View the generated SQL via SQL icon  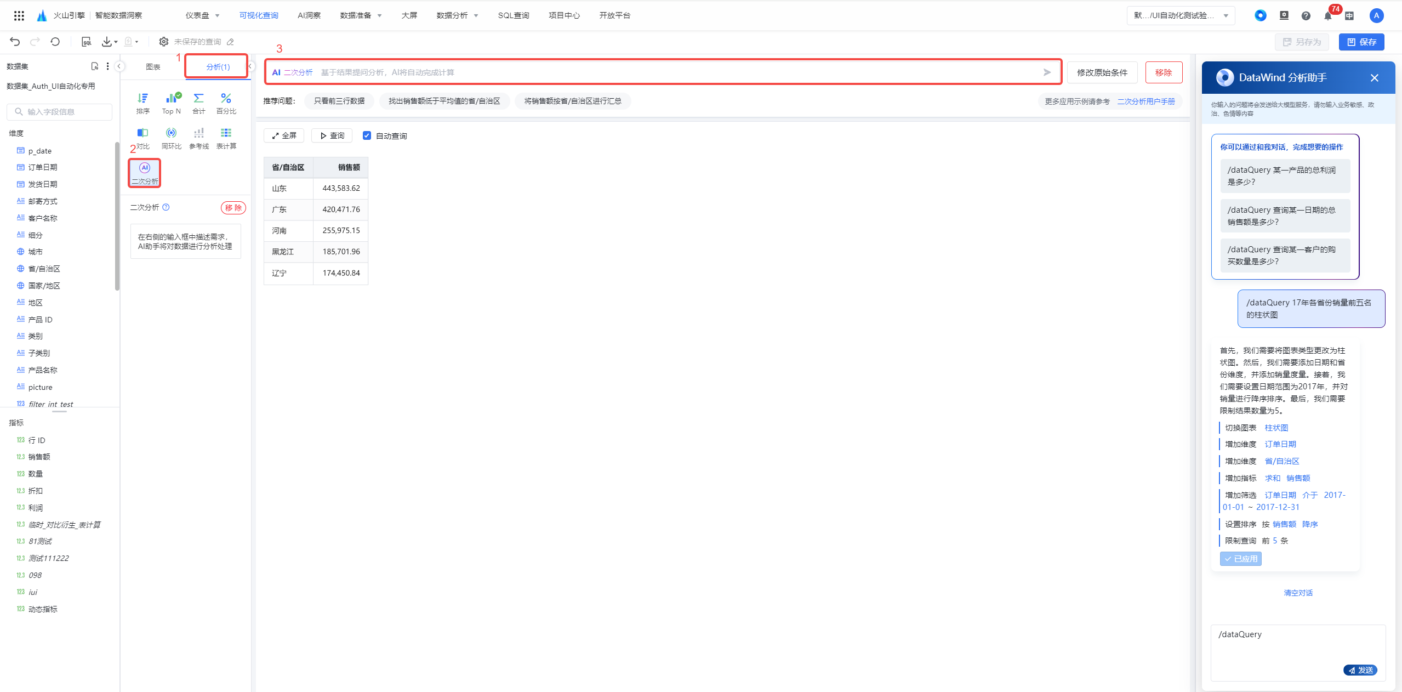pyautogui.click(x=86, y=42)
